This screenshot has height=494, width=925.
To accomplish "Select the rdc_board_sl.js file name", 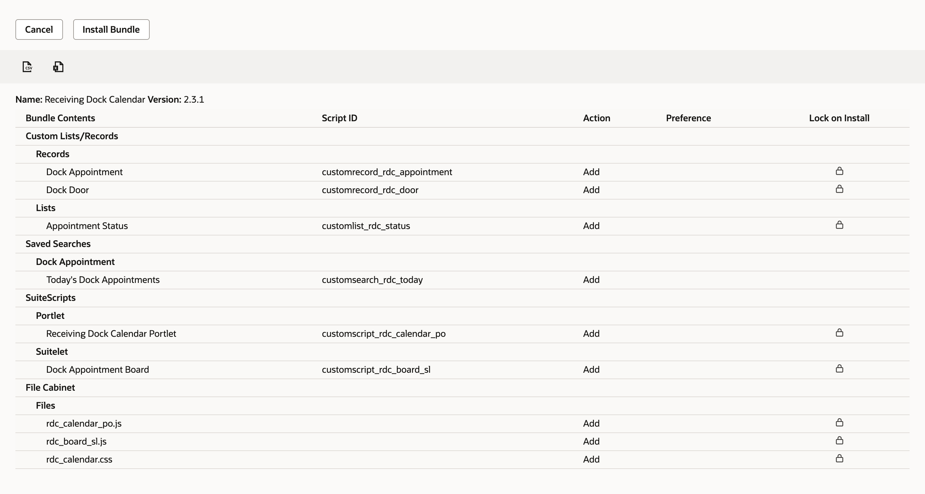I will (x=76, y=441).
